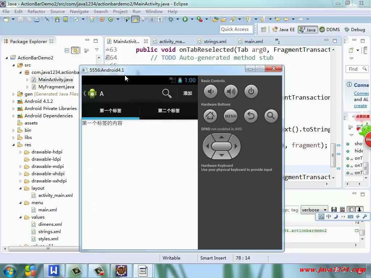Open the Navigate menu
Viewport: 371px width, 278px height.
pos(79,11)
